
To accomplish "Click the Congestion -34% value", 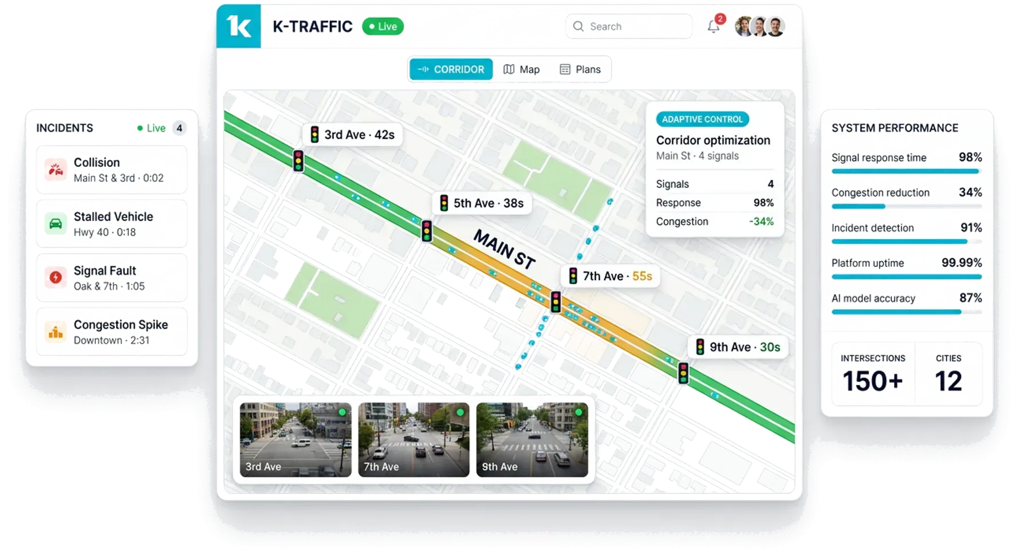I will 761,222.
